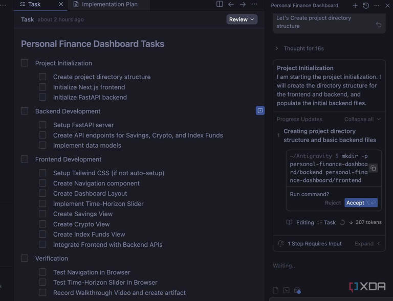
Task: Start a new conversation with plus icon
Action: click(355, 6)
